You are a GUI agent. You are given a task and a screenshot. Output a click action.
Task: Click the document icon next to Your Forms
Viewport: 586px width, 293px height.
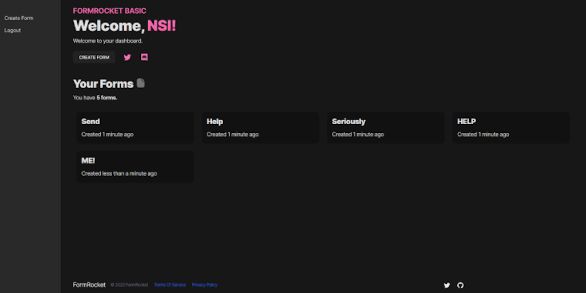pos(141,83)
